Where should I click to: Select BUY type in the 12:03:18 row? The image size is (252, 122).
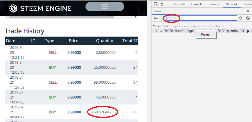(52, 67)
